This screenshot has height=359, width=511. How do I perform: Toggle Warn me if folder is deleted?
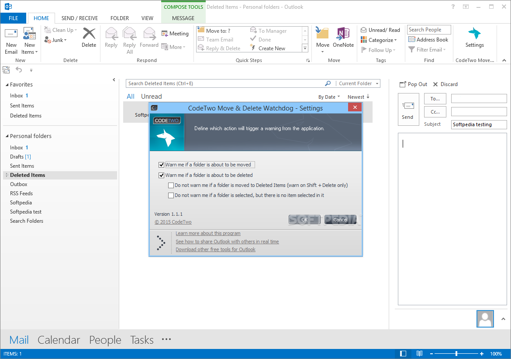[161, 175]
